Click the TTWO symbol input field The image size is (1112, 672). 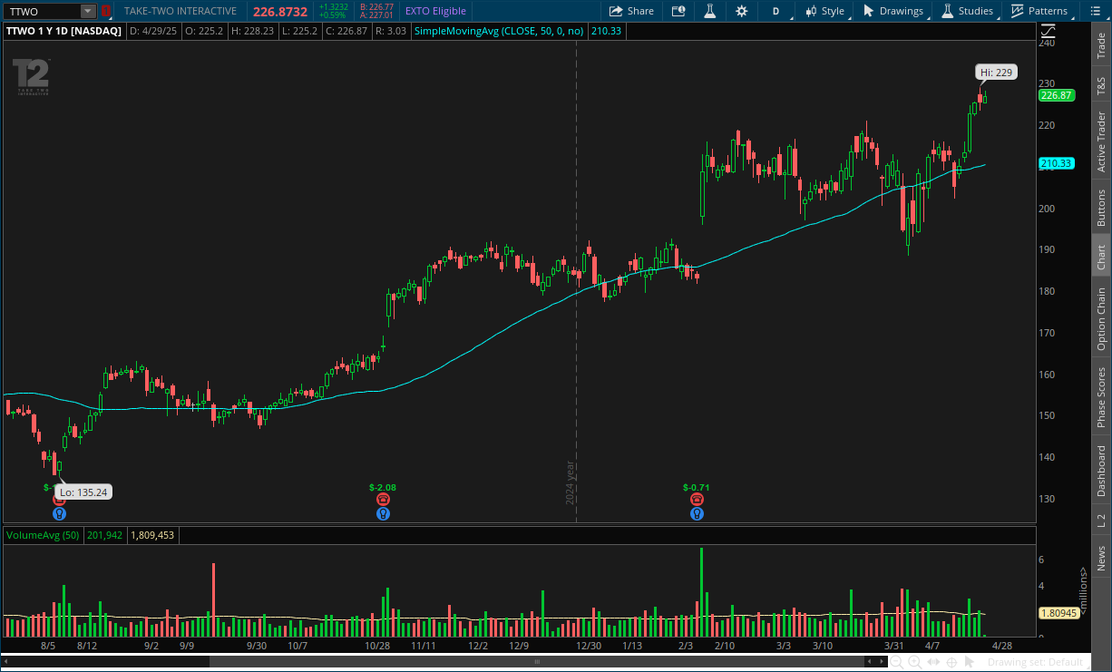point(43,11)
